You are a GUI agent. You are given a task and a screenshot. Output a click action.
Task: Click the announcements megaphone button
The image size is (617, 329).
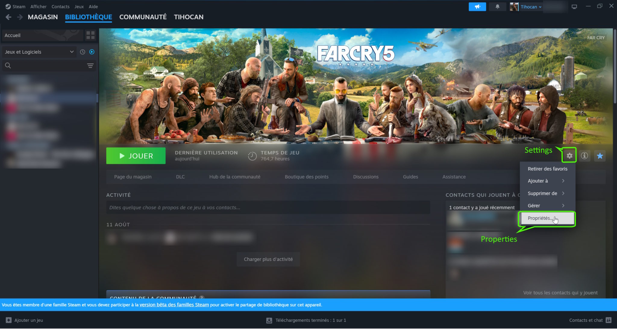coord(477,7)
